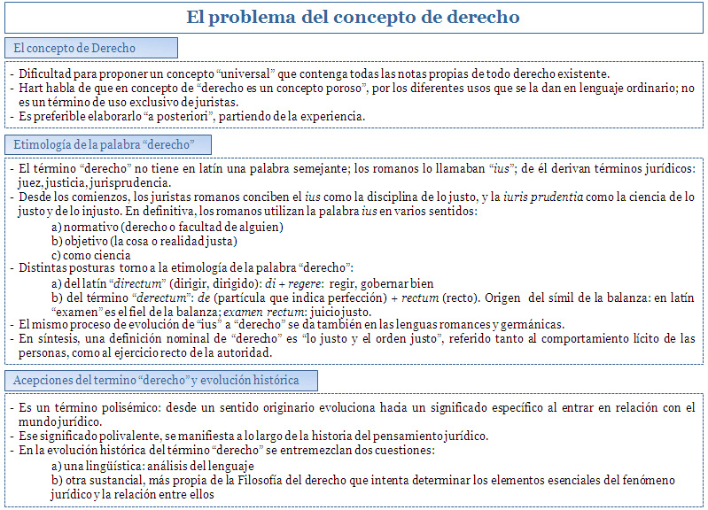Click the line starting "Desde los comienzos"
The image size is (708, 510).
pos(354,197)
